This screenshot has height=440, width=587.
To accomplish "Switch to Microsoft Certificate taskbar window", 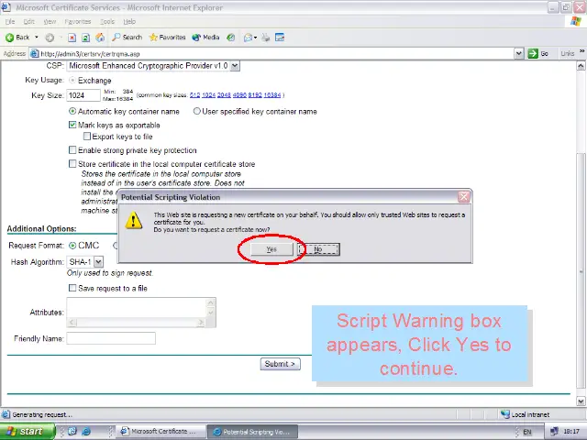I will tap(161, 432).
